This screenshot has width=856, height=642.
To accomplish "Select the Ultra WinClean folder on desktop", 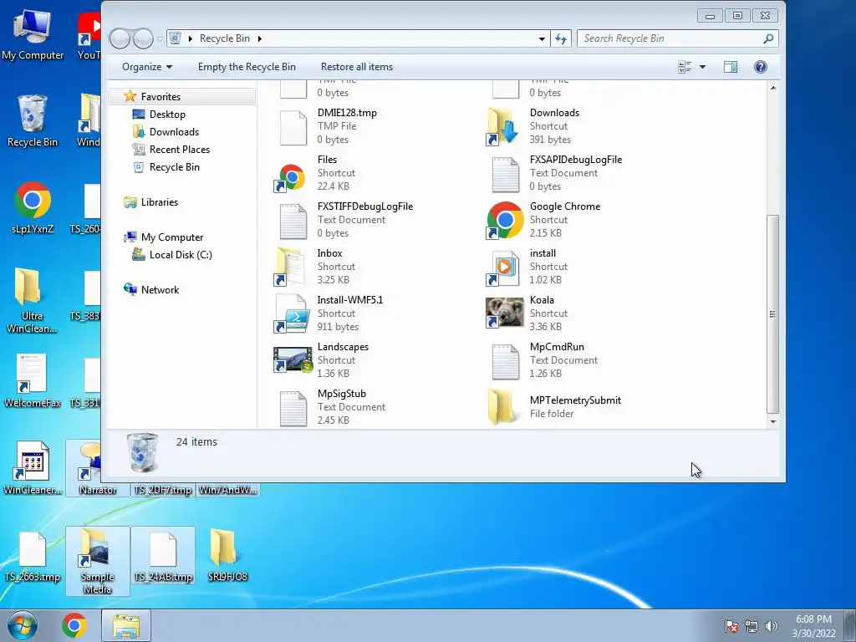I will (x=31, y=300).
